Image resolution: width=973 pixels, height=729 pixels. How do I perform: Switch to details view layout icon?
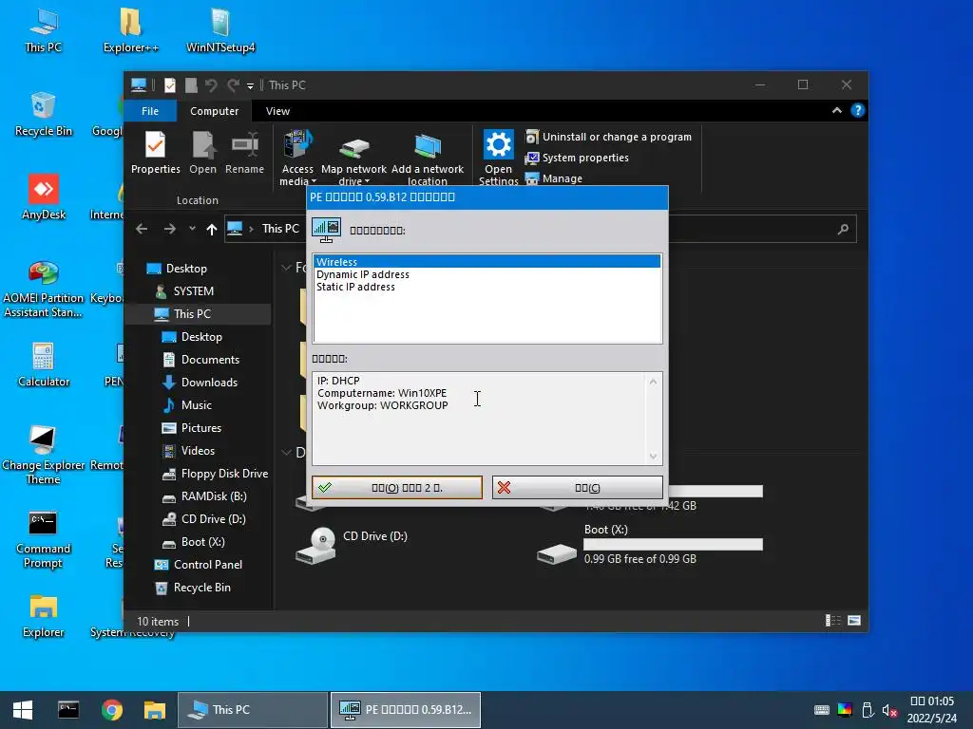point(832,621)
